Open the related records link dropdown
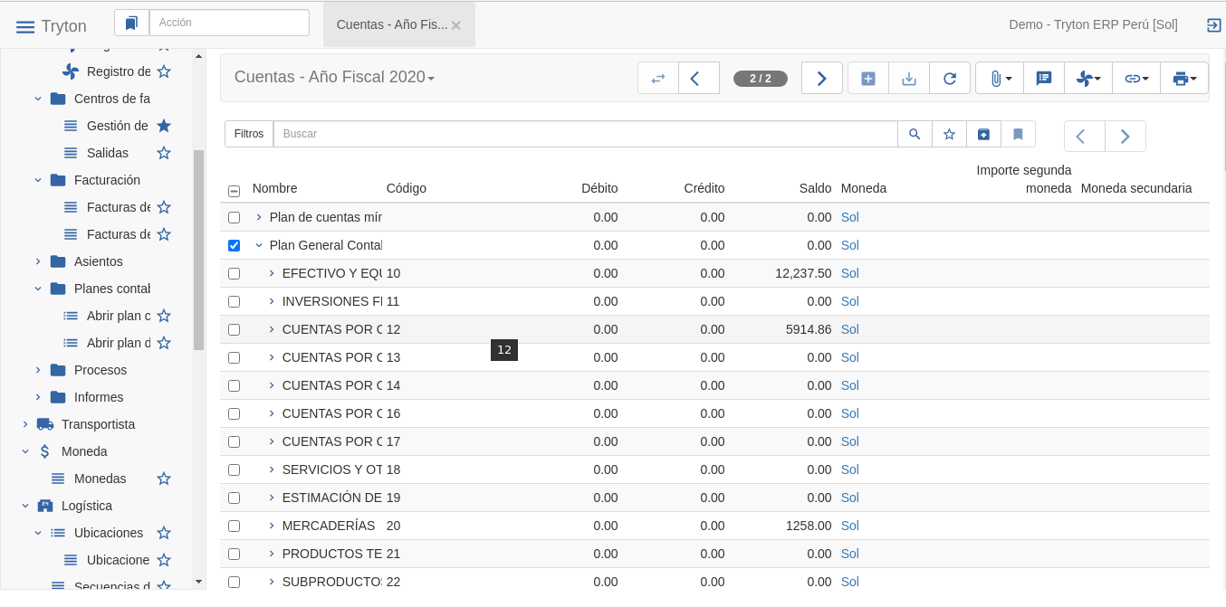The height and width of the screenshot is (607, 1226). click(1136, 79)
